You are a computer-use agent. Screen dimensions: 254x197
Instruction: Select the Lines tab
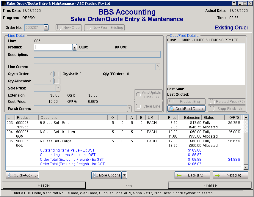(x=127, y=186)
